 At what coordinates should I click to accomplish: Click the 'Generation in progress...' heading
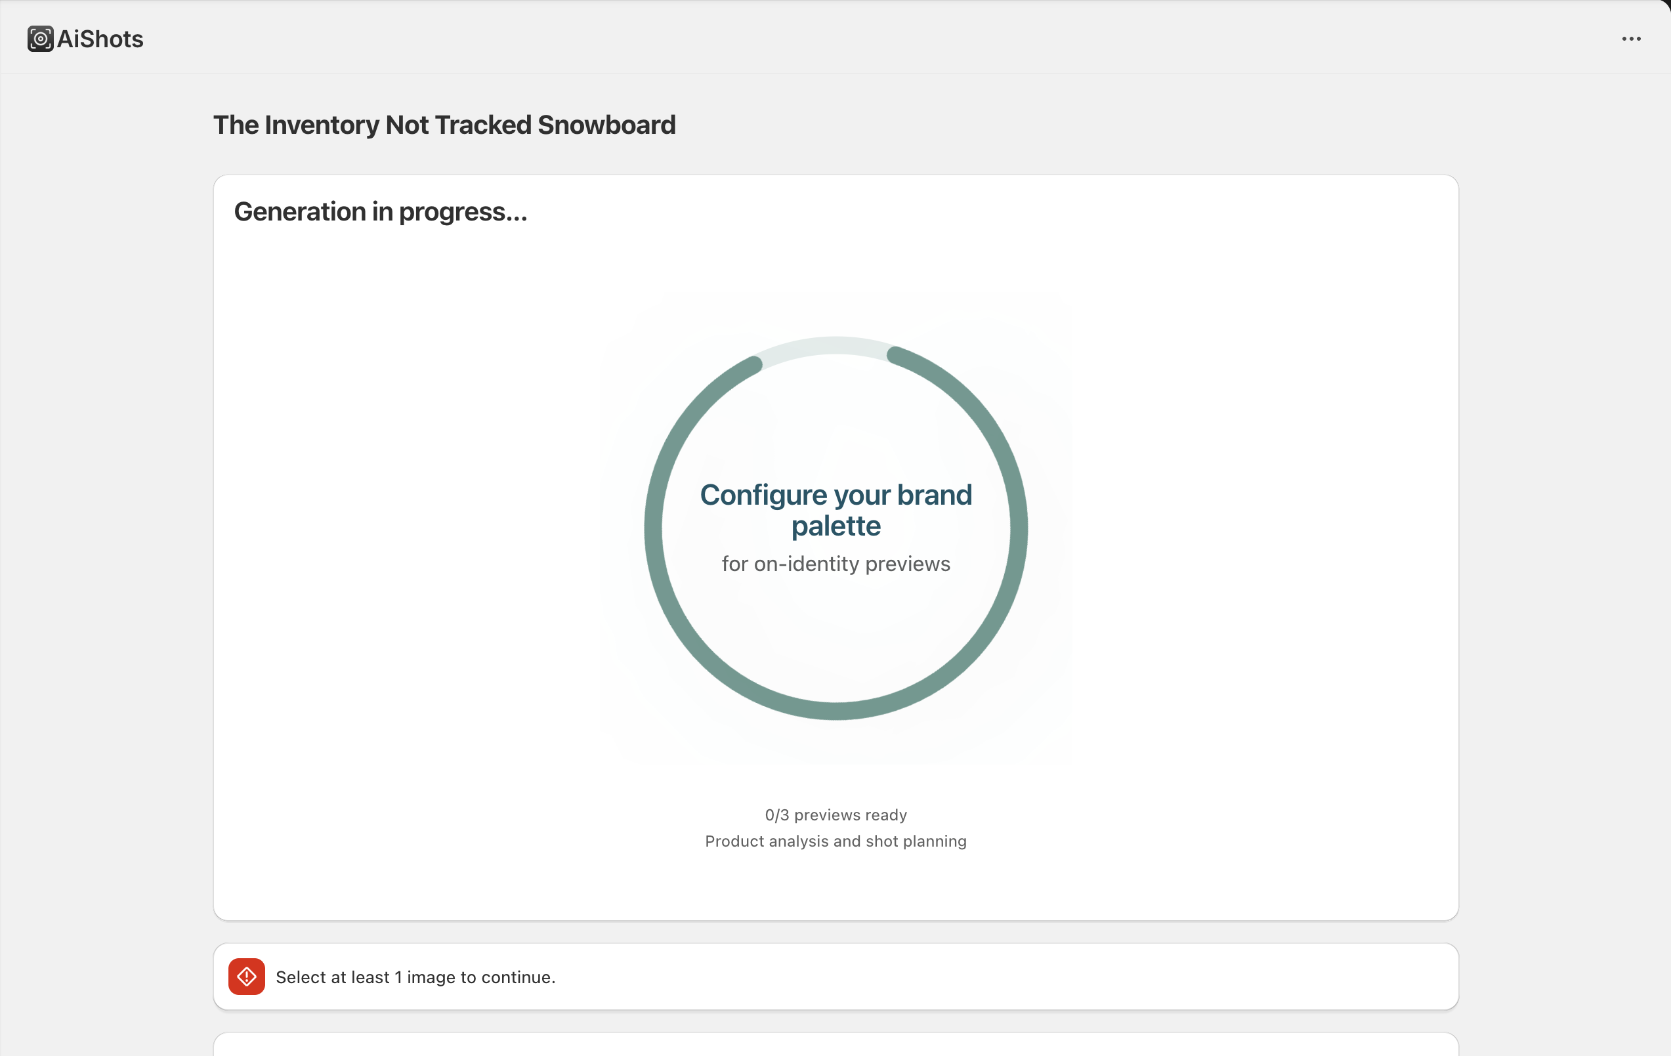pyautogui.click(x=380, y=211)
